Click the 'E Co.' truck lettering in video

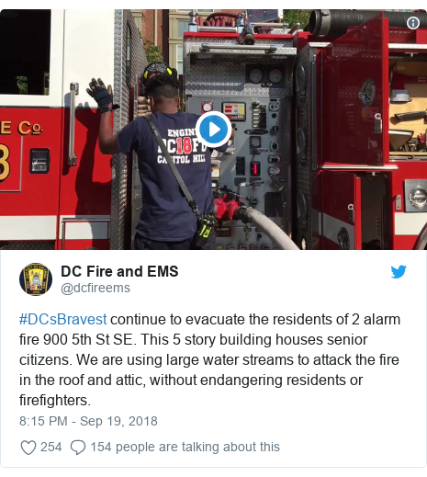coord(21,128)
